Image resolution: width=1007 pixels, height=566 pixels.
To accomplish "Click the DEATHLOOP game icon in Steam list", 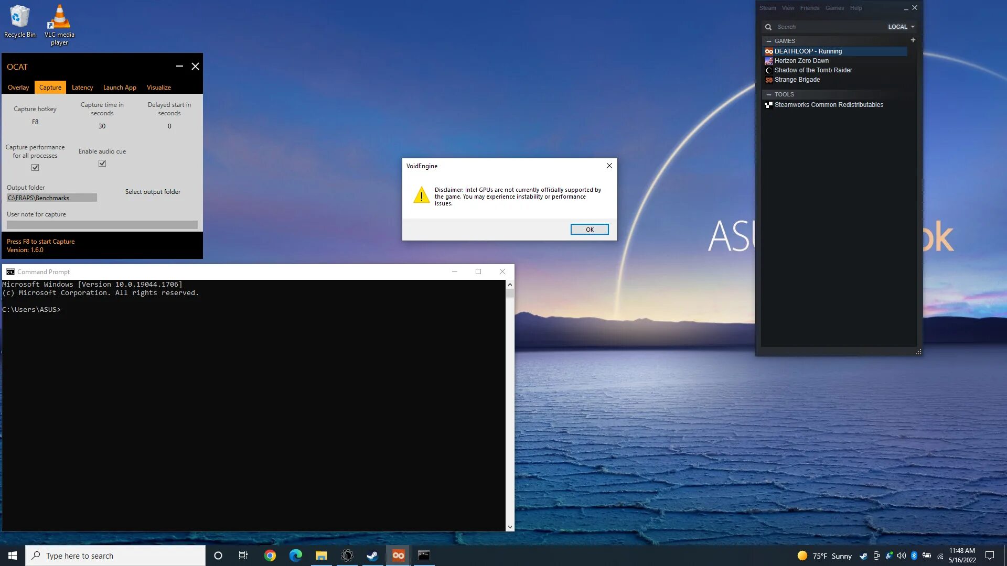I will click(x=769, y=51).
